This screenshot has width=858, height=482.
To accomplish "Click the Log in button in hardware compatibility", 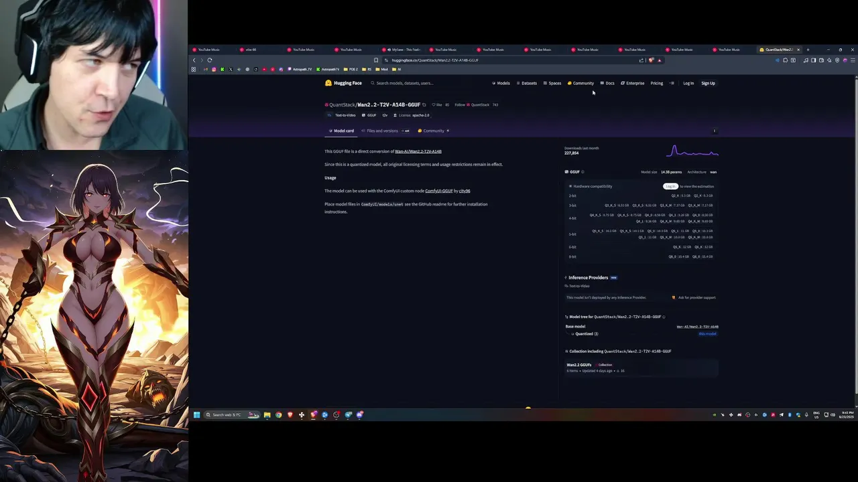I will pos(670,186).
